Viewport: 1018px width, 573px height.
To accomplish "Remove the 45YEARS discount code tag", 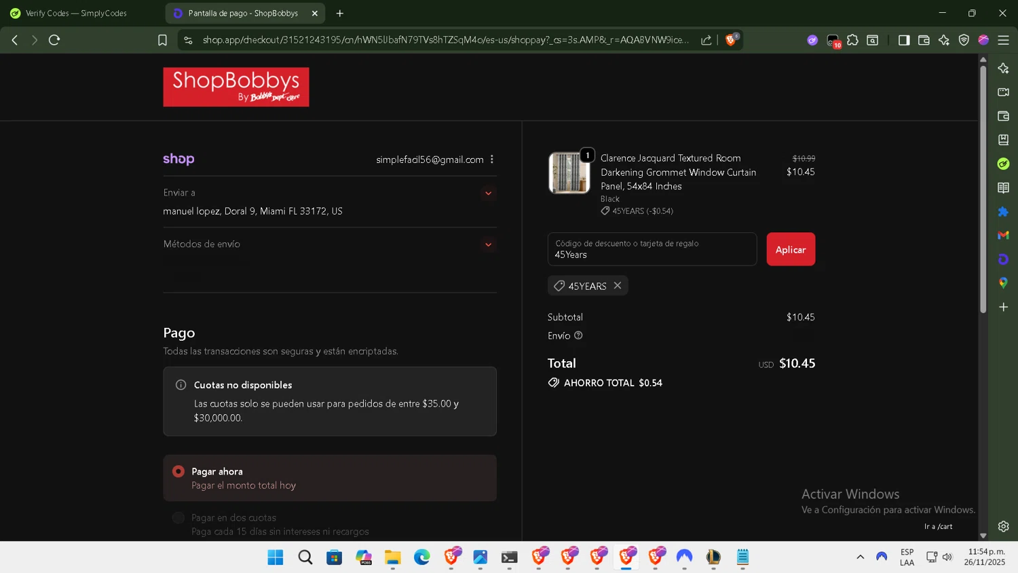I will click(618, 286).
